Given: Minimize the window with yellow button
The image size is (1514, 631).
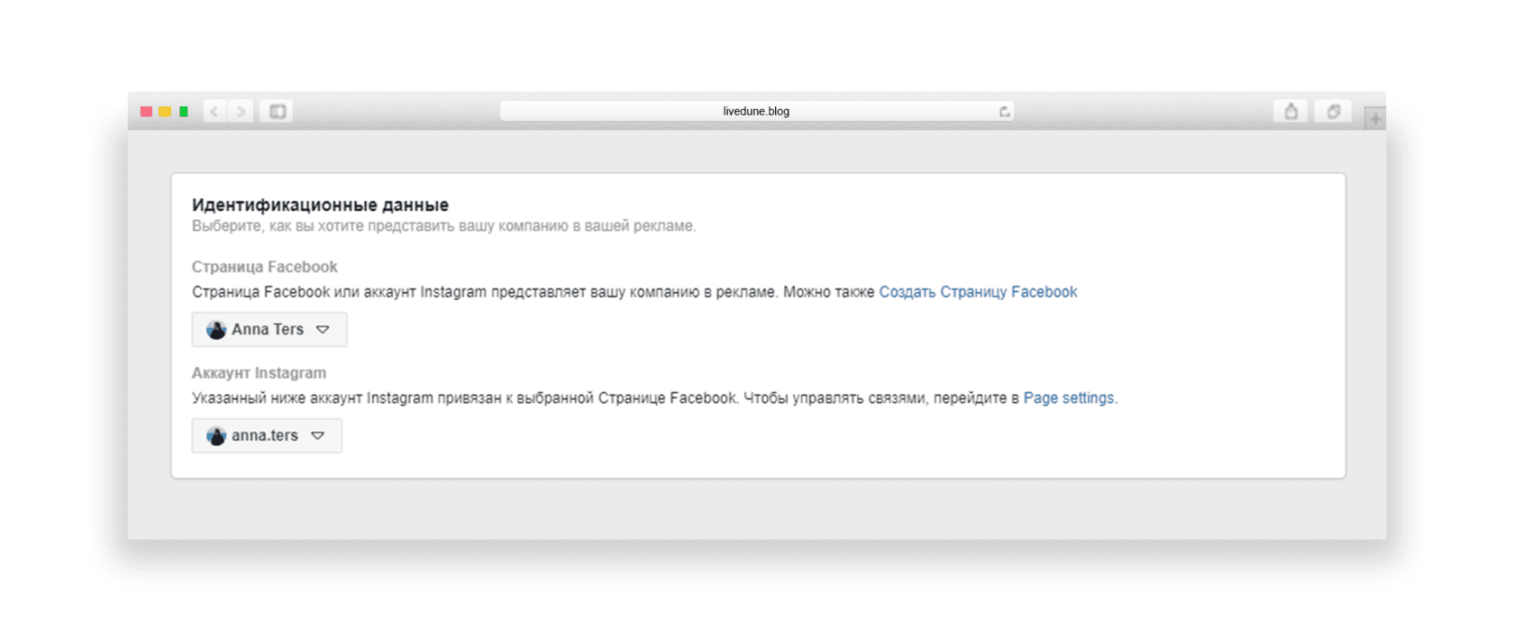Looking at the screenshot, I should tap(165, 112).
